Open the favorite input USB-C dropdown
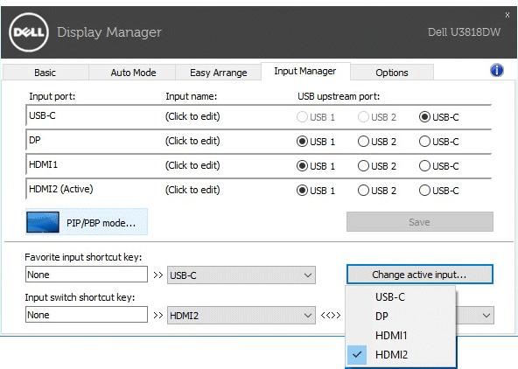This screenshot has width=518, height=369. click(241, 275)
